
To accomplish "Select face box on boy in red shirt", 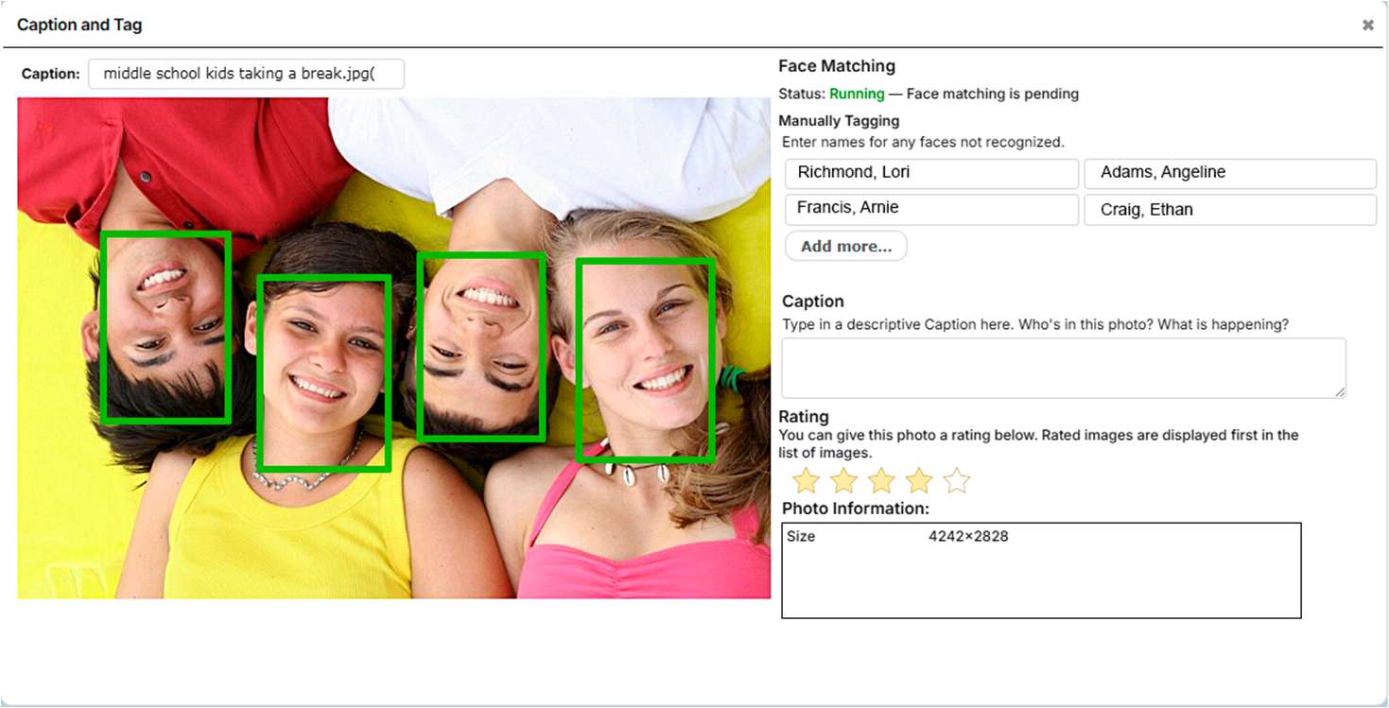I will click(x=165, y=326).
